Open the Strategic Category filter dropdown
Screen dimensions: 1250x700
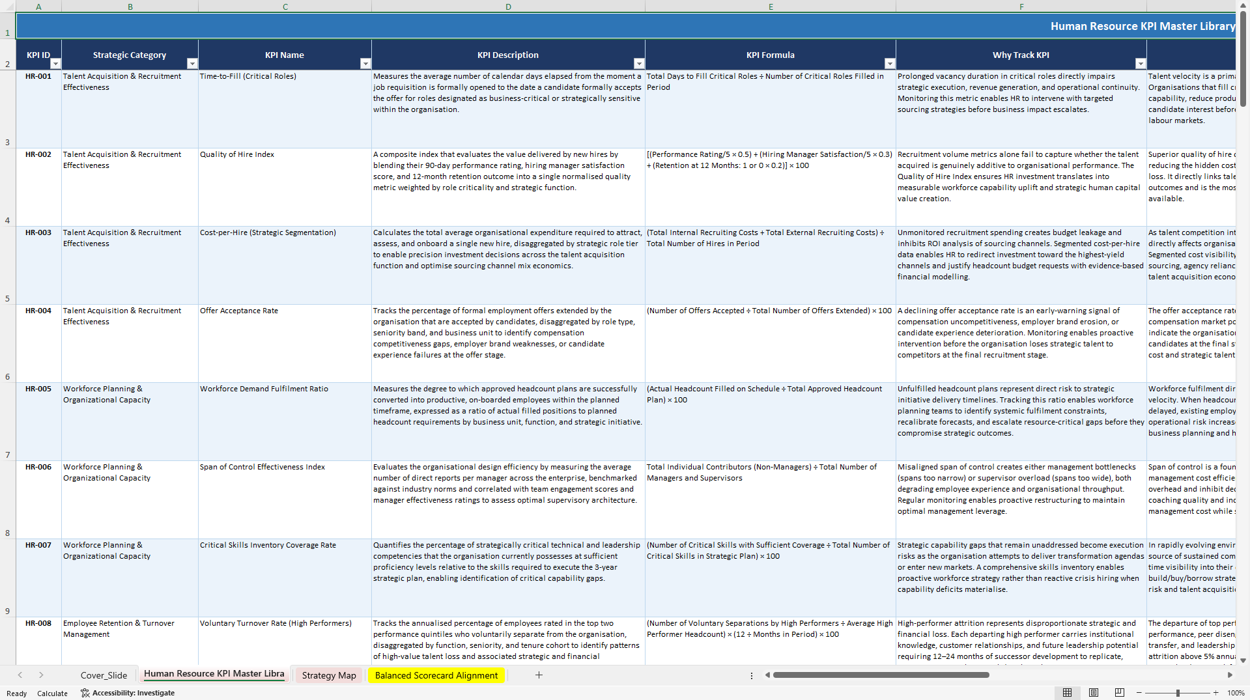192,64
